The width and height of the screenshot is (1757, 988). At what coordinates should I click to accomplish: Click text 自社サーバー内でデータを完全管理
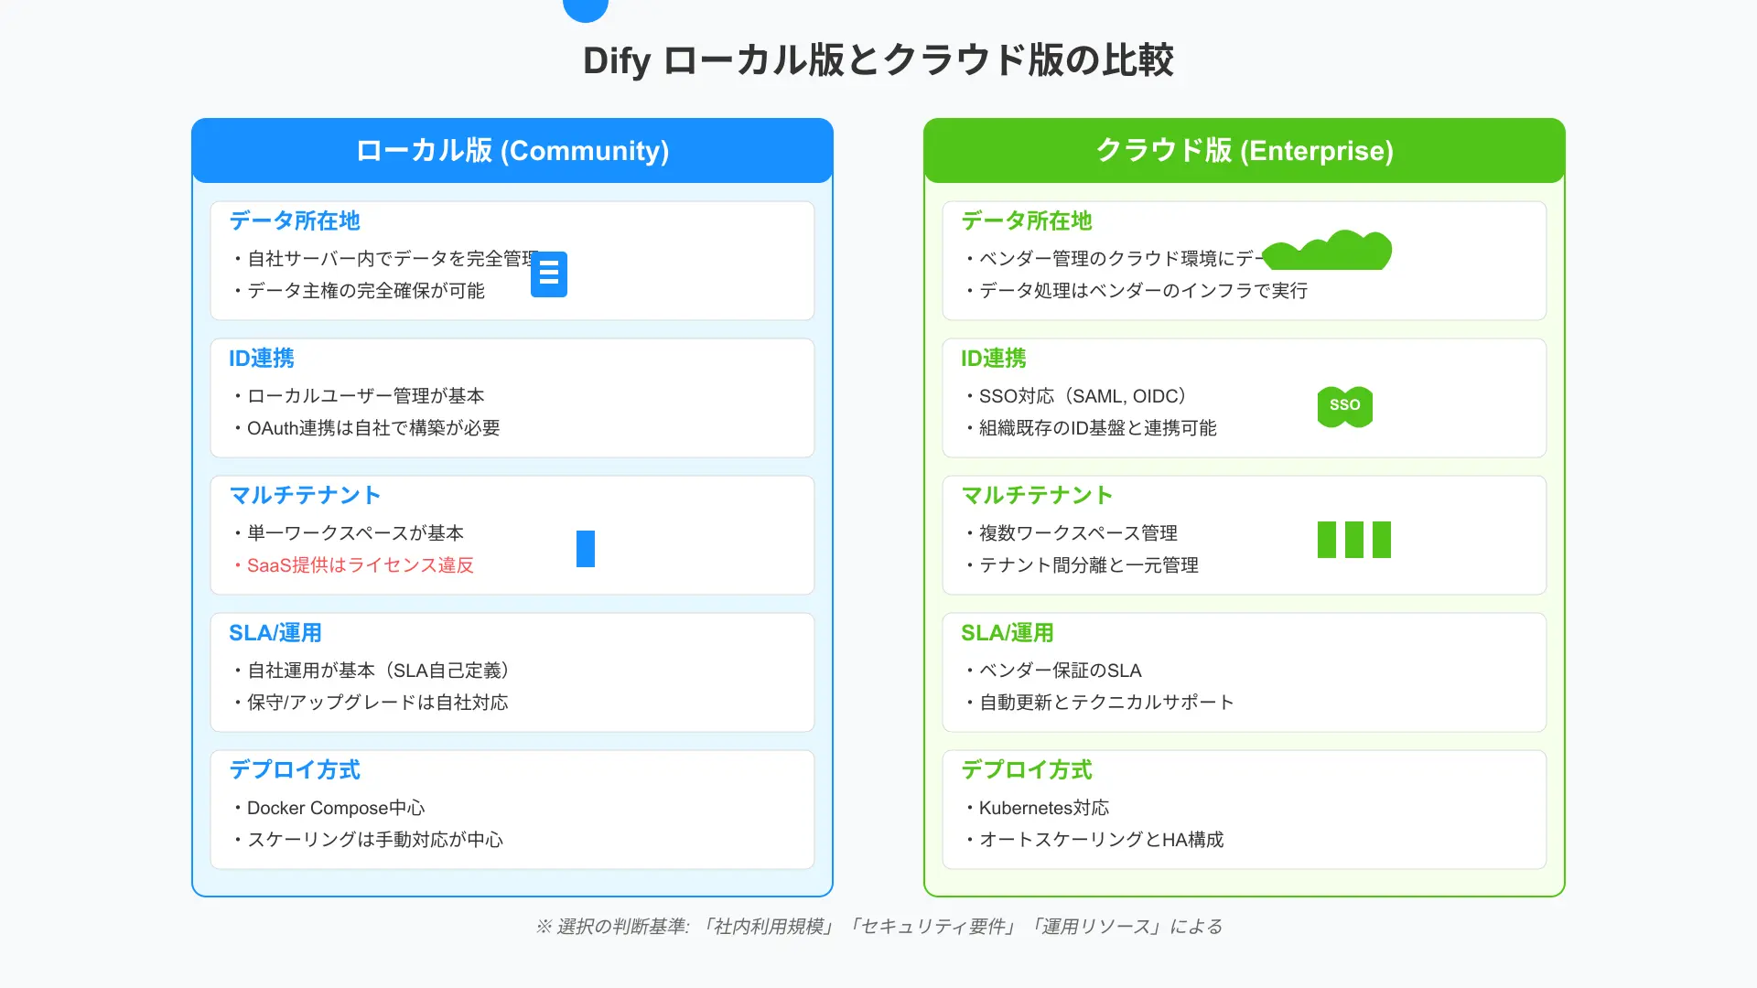pos(384,259)
